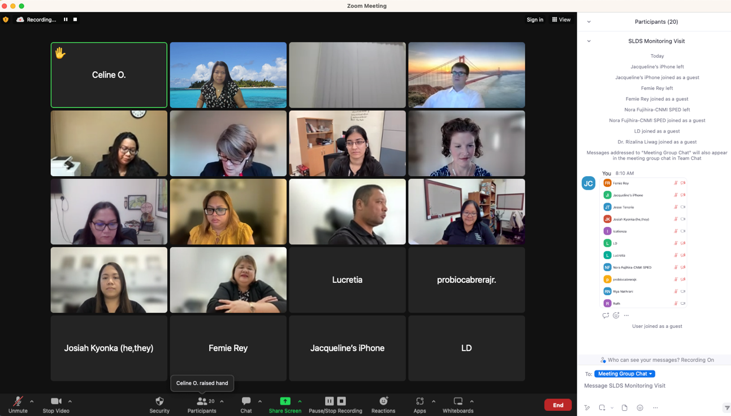Select the Lucretia participant tile

coord(347,280)
